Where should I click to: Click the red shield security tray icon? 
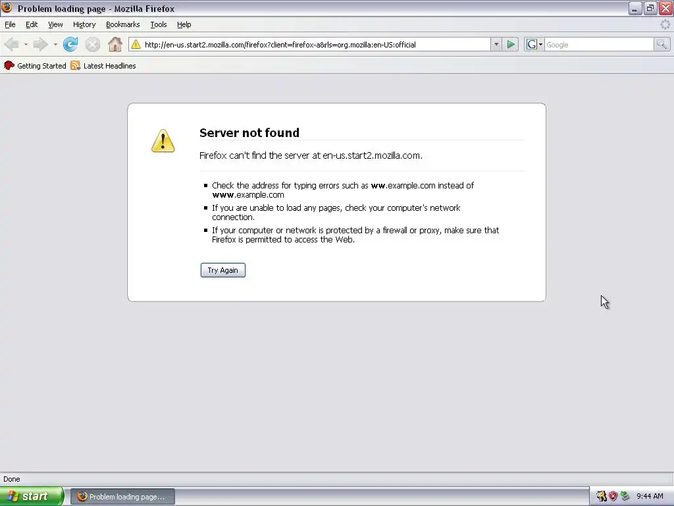(613, 496)
